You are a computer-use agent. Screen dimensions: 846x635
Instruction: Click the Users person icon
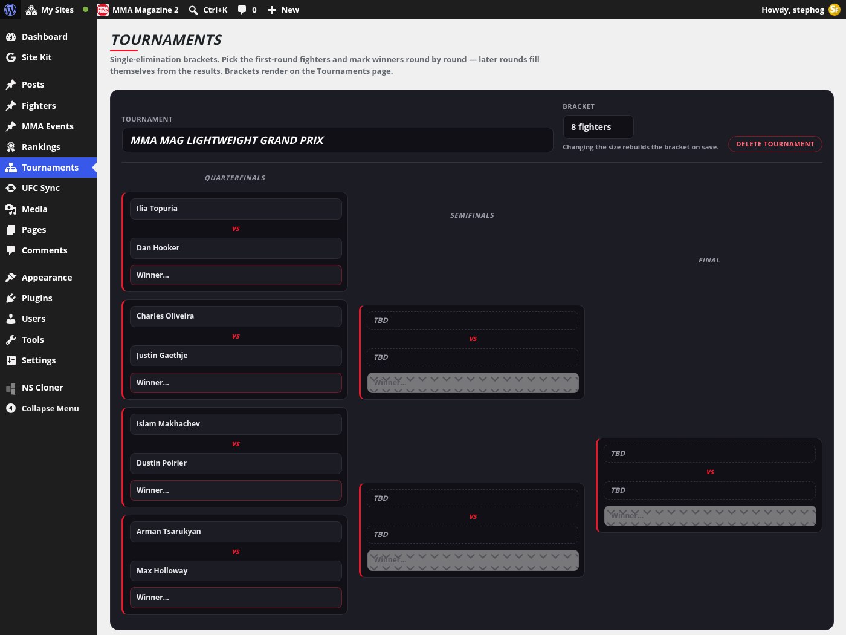click(11, 319)
